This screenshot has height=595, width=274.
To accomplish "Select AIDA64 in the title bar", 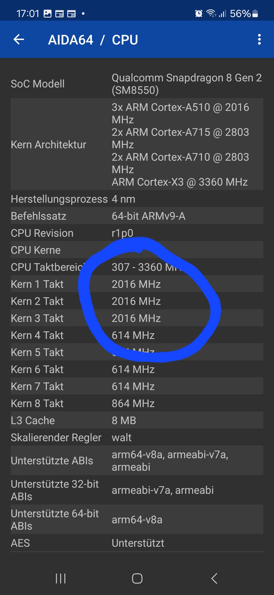I will point(71,40).
